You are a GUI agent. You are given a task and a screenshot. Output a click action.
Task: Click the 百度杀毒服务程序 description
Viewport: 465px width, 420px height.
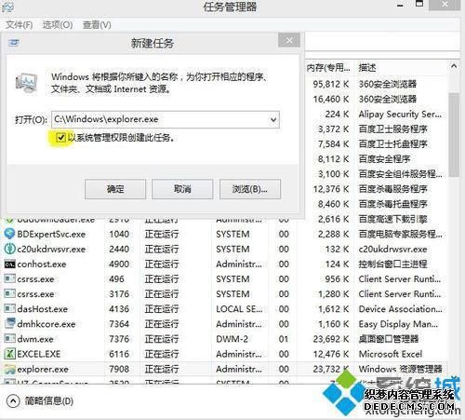coord(393,189)
